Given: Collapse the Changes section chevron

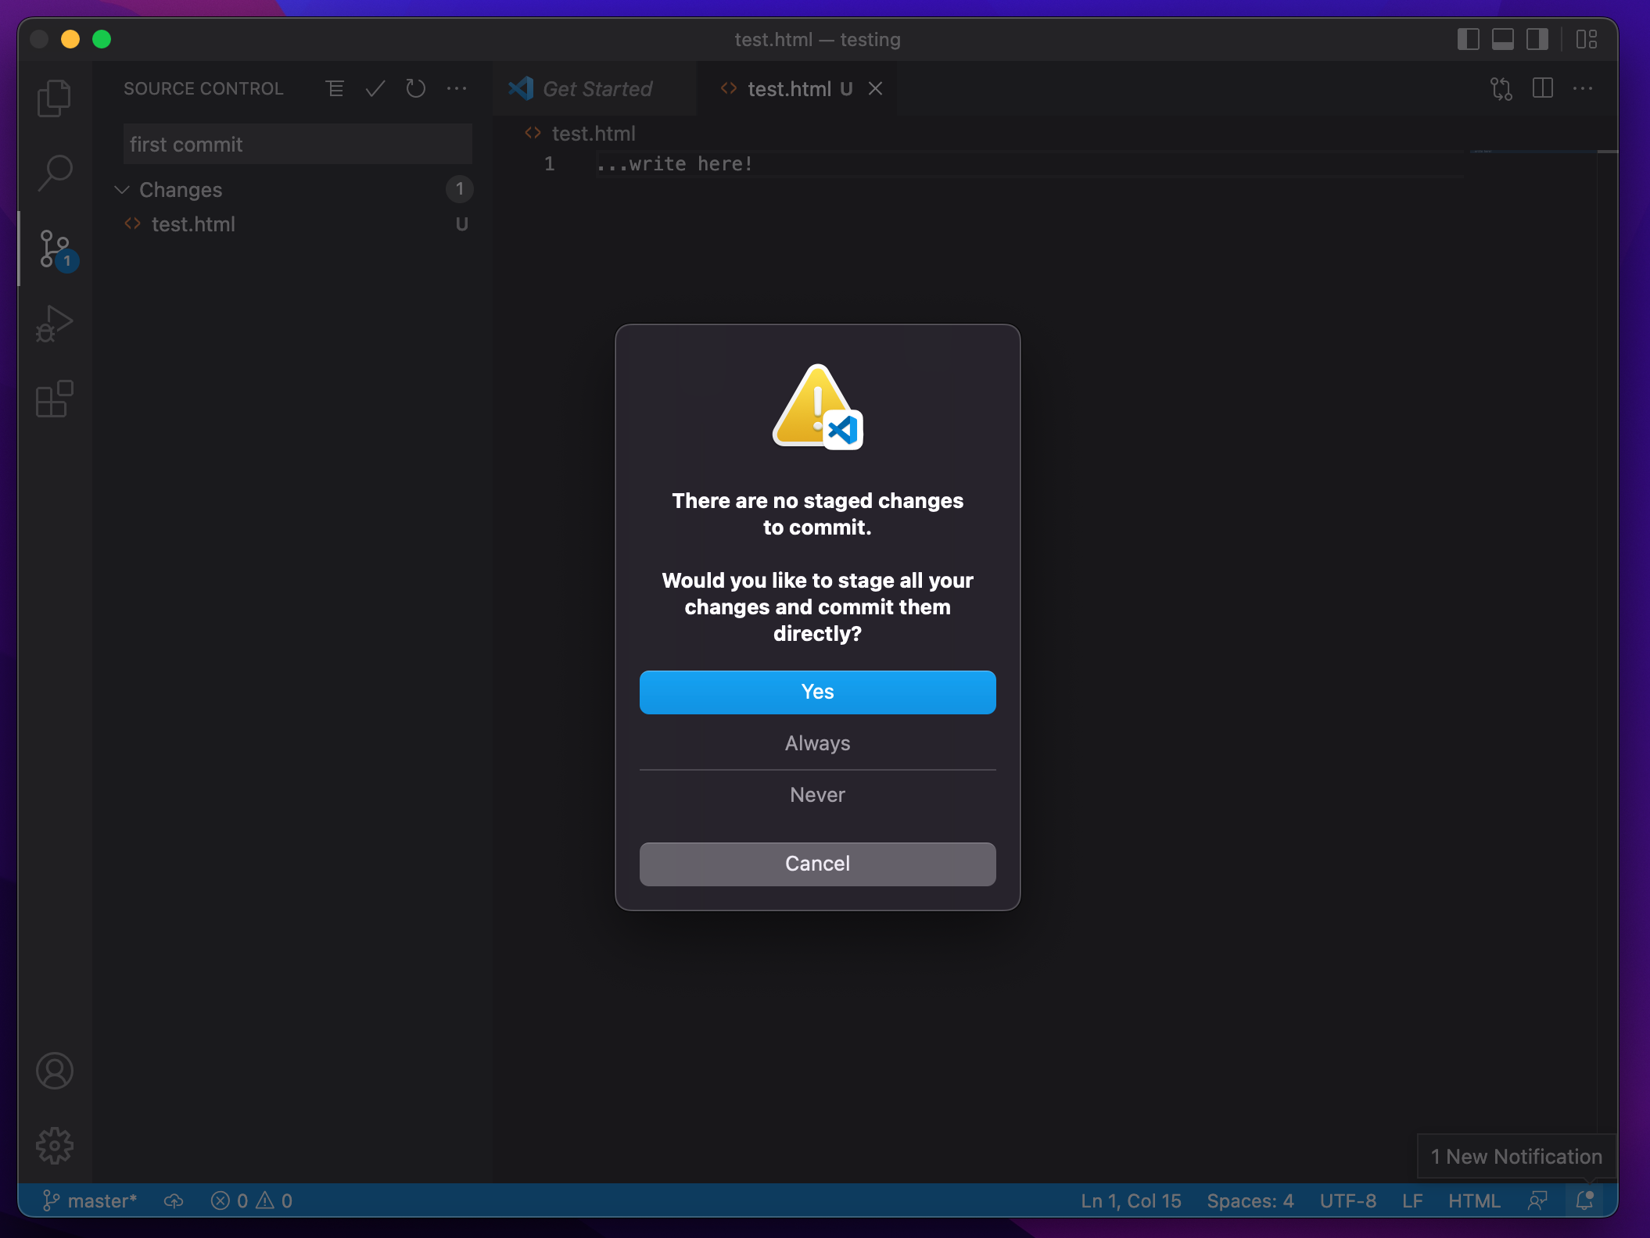Looking at the screenshot, I should (122, 190).
